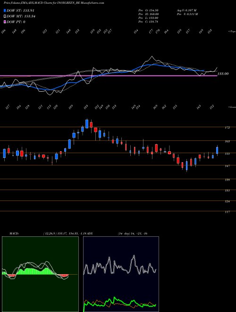Click the magenta DOW PT legend swatch

[5, 22]
